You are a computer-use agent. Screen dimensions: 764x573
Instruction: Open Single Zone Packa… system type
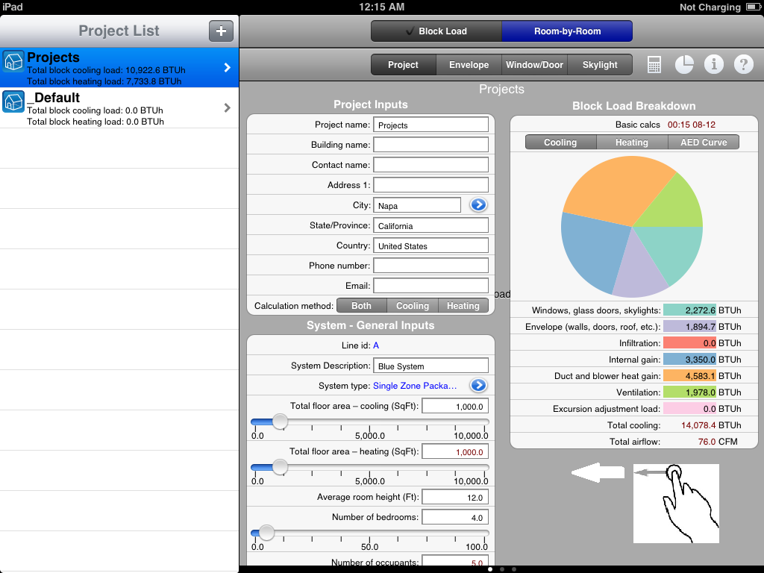coord(415,386)
